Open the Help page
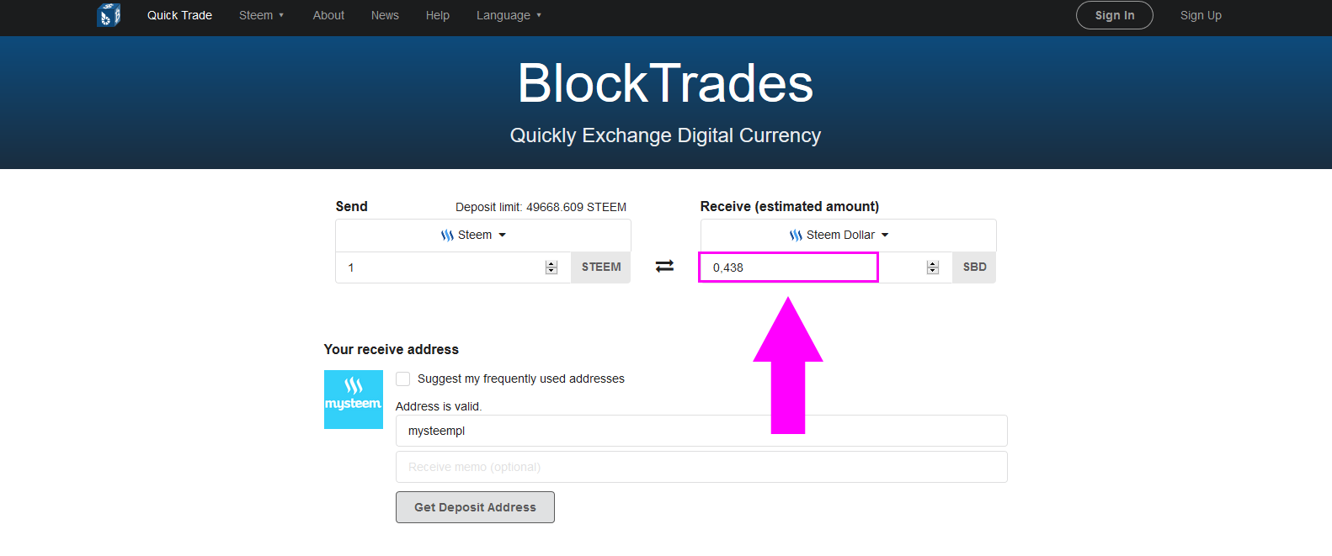Viewport: 1332px width, 556px height. pyautogui.click(x=438, y=15)
